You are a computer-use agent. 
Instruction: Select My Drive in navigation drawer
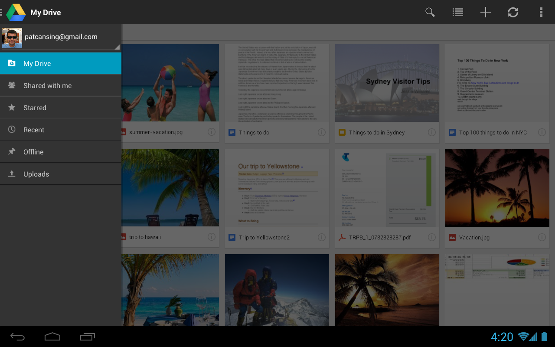(x=61, y=63)
